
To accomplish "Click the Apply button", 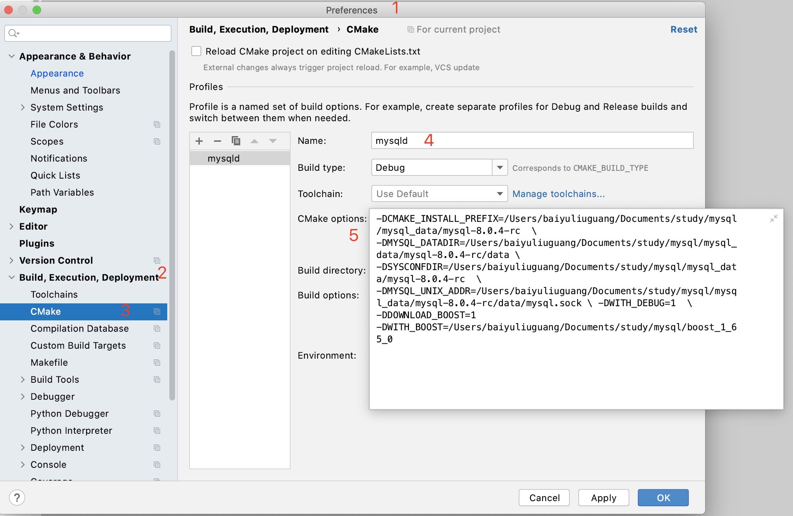I will coord(603,498).
